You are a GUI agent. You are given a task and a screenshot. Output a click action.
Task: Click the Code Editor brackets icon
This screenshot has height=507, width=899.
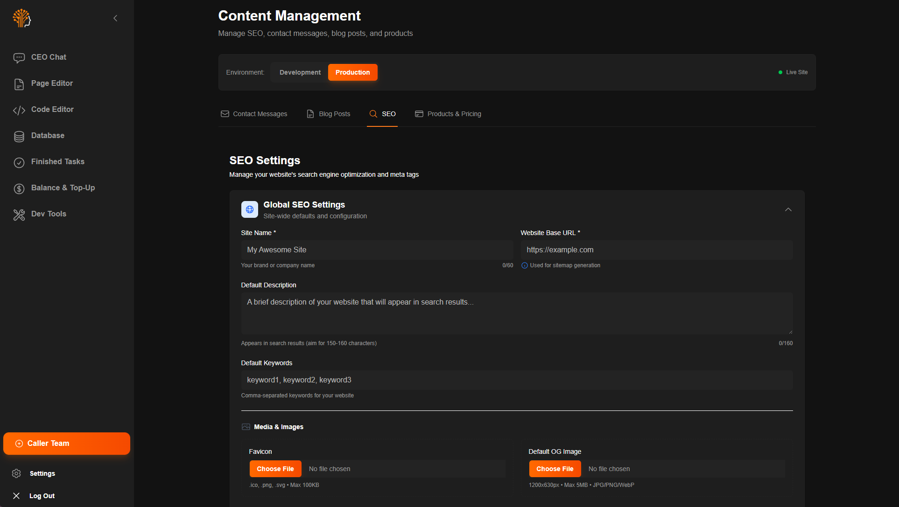[19, 110]
